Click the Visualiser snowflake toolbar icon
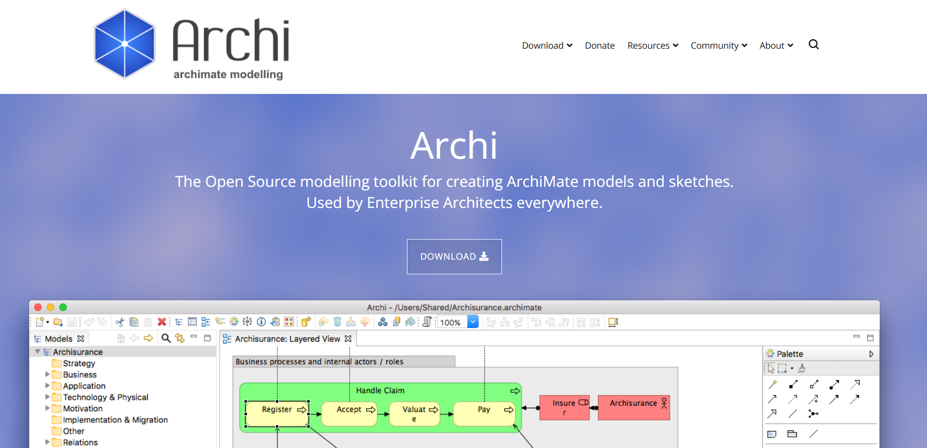Image resolution: width=927 pixels, height=448 pixels. click(x=247, y=322)
